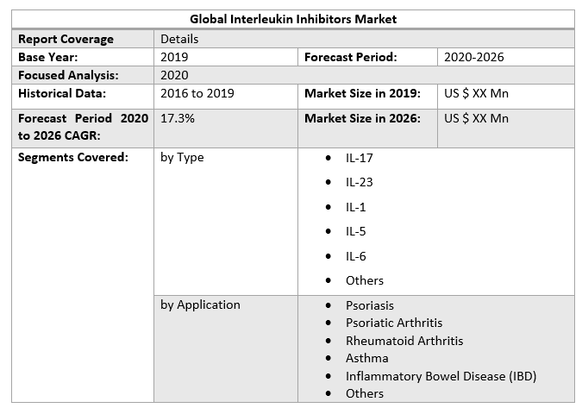Select the 17.3% CAGR value

click(x=178, y=118)
